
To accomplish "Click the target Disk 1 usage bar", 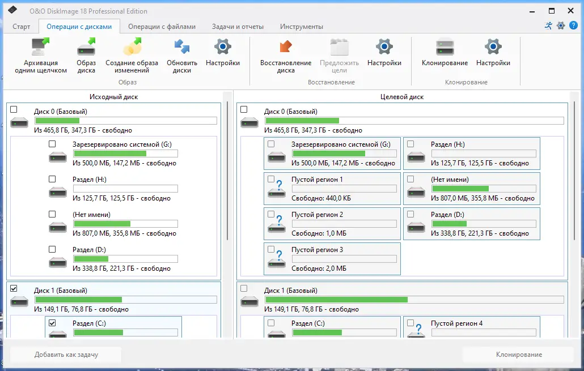I will click(x=414, y=300).
